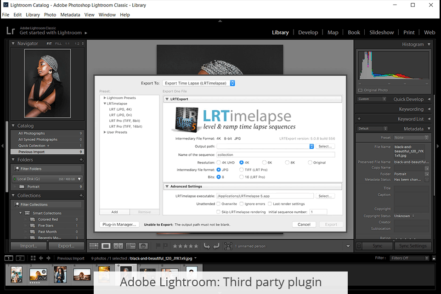Open Plug-in Manager

pyautogui.click(x=119, y=224)
